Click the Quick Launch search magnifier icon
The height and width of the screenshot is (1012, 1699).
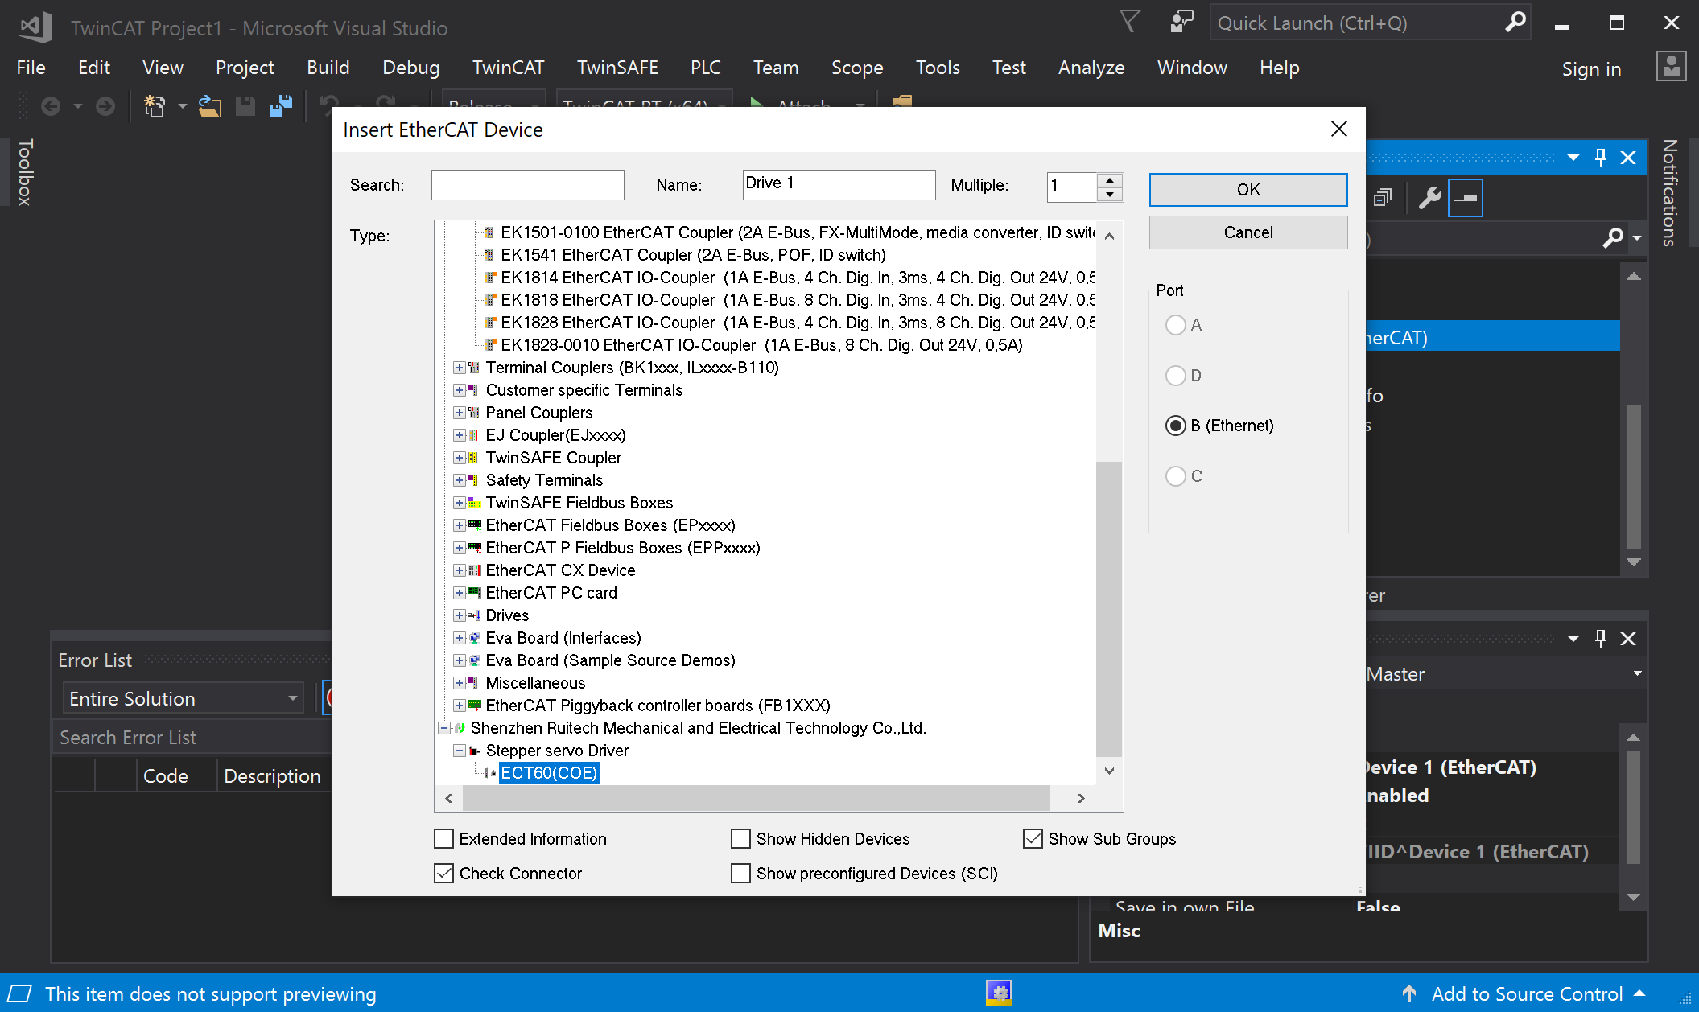(x=1514, y=23)
